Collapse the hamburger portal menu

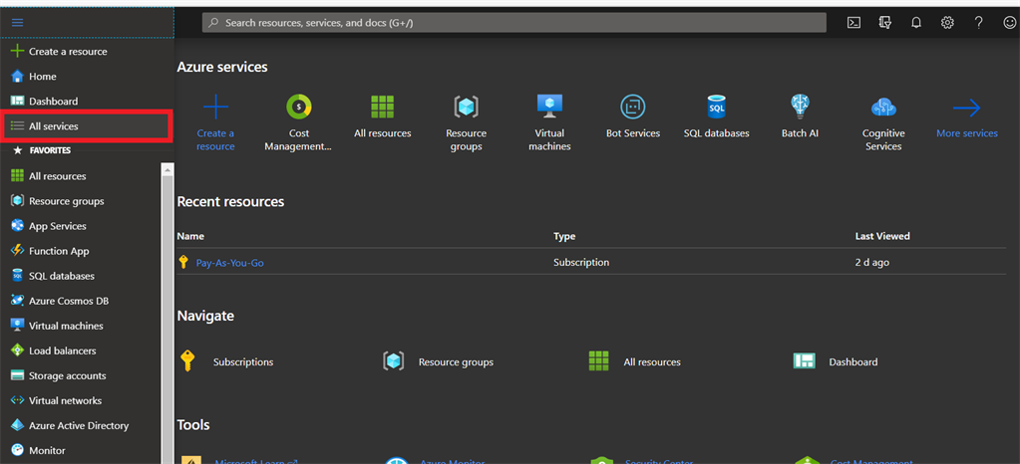coord(18,22)
